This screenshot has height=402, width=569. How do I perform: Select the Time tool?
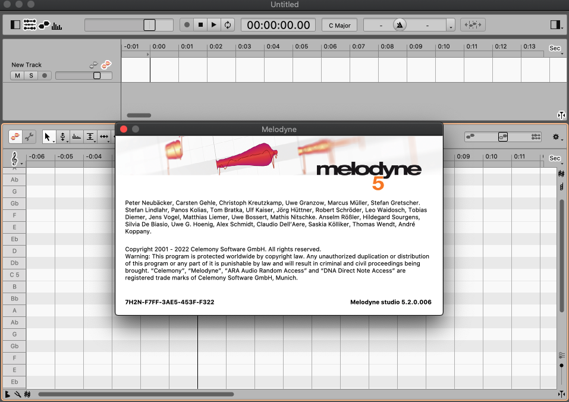[104, 136]
